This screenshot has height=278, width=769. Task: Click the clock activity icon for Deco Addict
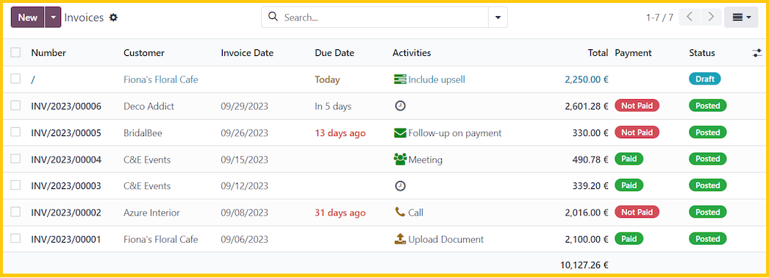coord(400,106)
